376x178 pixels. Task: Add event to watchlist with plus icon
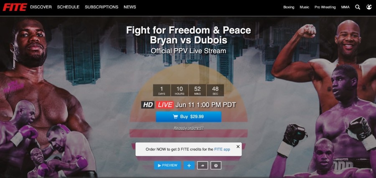point(189,165)
